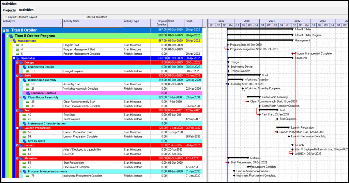Click activity icon for ID 51

pos(24,132)
